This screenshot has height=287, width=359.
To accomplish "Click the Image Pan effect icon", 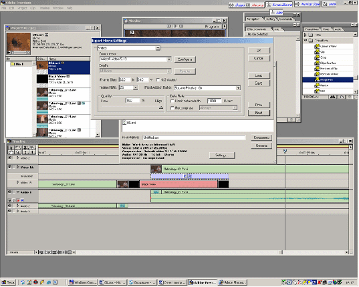I will [317, 79].
